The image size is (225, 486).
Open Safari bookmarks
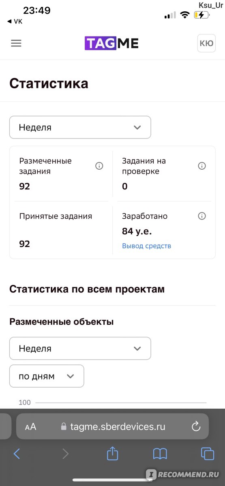tap(160, 454)
